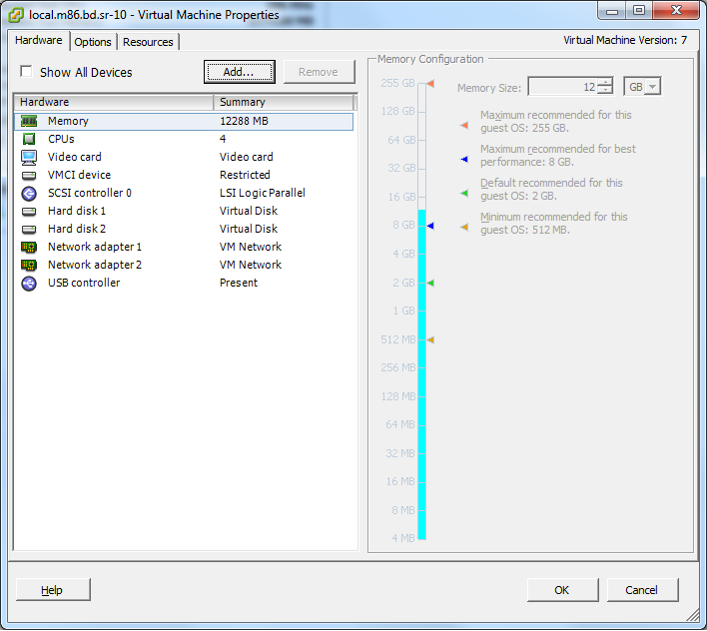Increase memory size with up stepper arrow
This screenshot has height=631, width=707.
[x=605, y=83]
